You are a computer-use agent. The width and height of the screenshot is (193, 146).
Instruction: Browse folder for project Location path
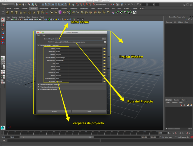[x=105, y=42]
